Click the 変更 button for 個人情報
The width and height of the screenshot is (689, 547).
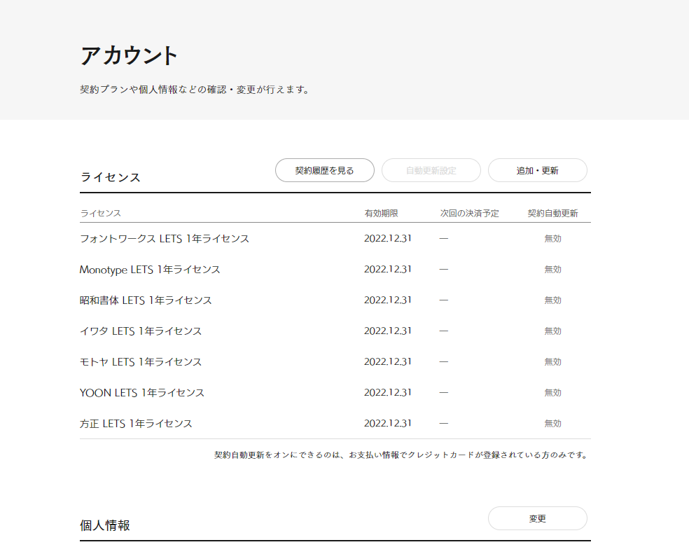pyautogui.click(x=537, y=518)
